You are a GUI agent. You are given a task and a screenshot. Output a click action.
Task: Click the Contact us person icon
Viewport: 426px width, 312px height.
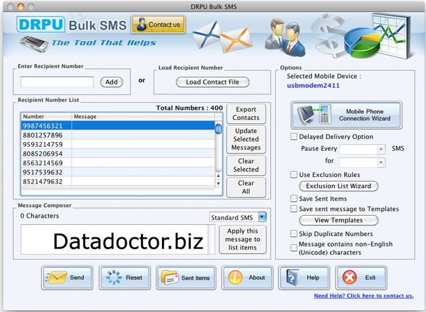click(x=142, y=24)
